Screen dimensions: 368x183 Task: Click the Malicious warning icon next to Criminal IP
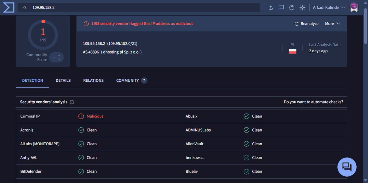click(x=81, y=116)
